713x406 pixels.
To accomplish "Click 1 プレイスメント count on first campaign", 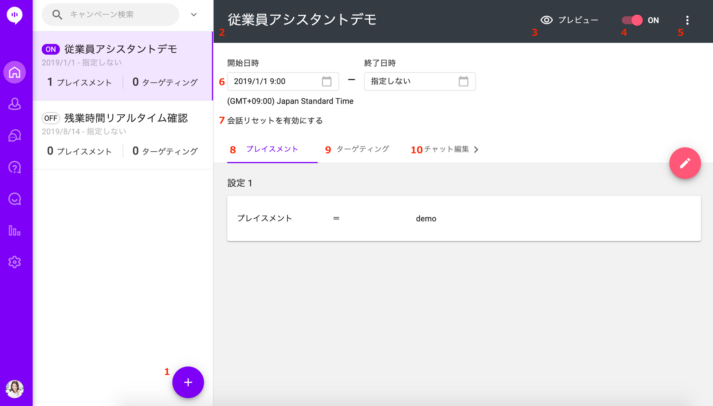I will tap(79, 82).
